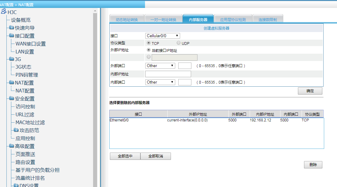The height and width of the screenshot is (187, 337).
Task: Open LAN设置 page
Action: [x=25, y=52]
